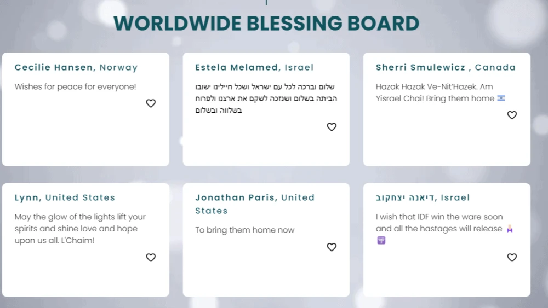Image resolution: width=548 pixels, height=308 pixels.
Task: Click the name Estela Melamed
Action: (x=236, y=68)
